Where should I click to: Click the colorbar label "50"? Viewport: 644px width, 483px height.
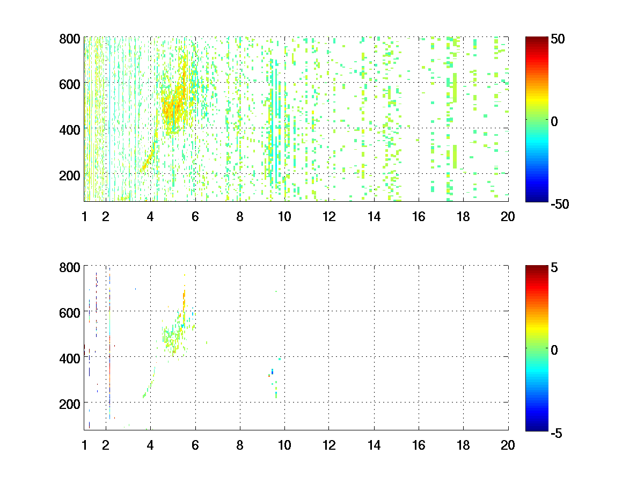(x=558, y=40)
